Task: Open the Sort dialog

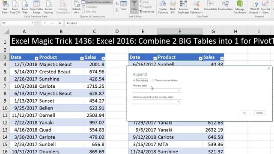Action: [123, 6]
